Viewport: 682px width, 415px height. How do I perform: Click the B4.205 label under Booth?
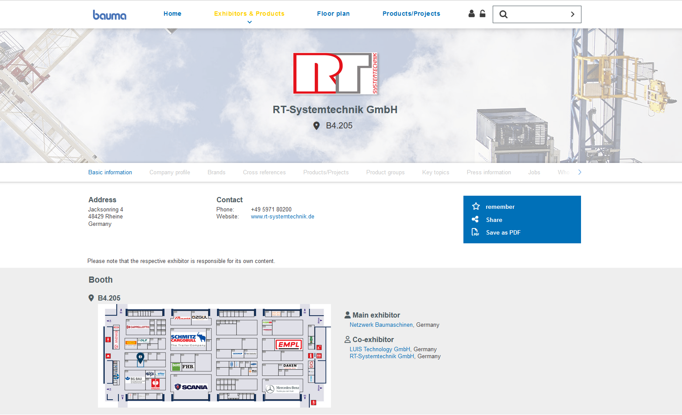pyautogui.click(x=109, y=298)
